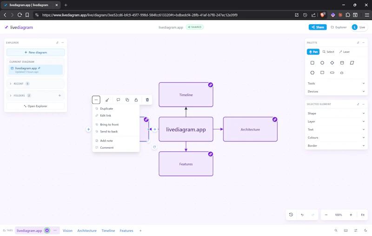
Task: Create a New diagram
Action: 36,52
